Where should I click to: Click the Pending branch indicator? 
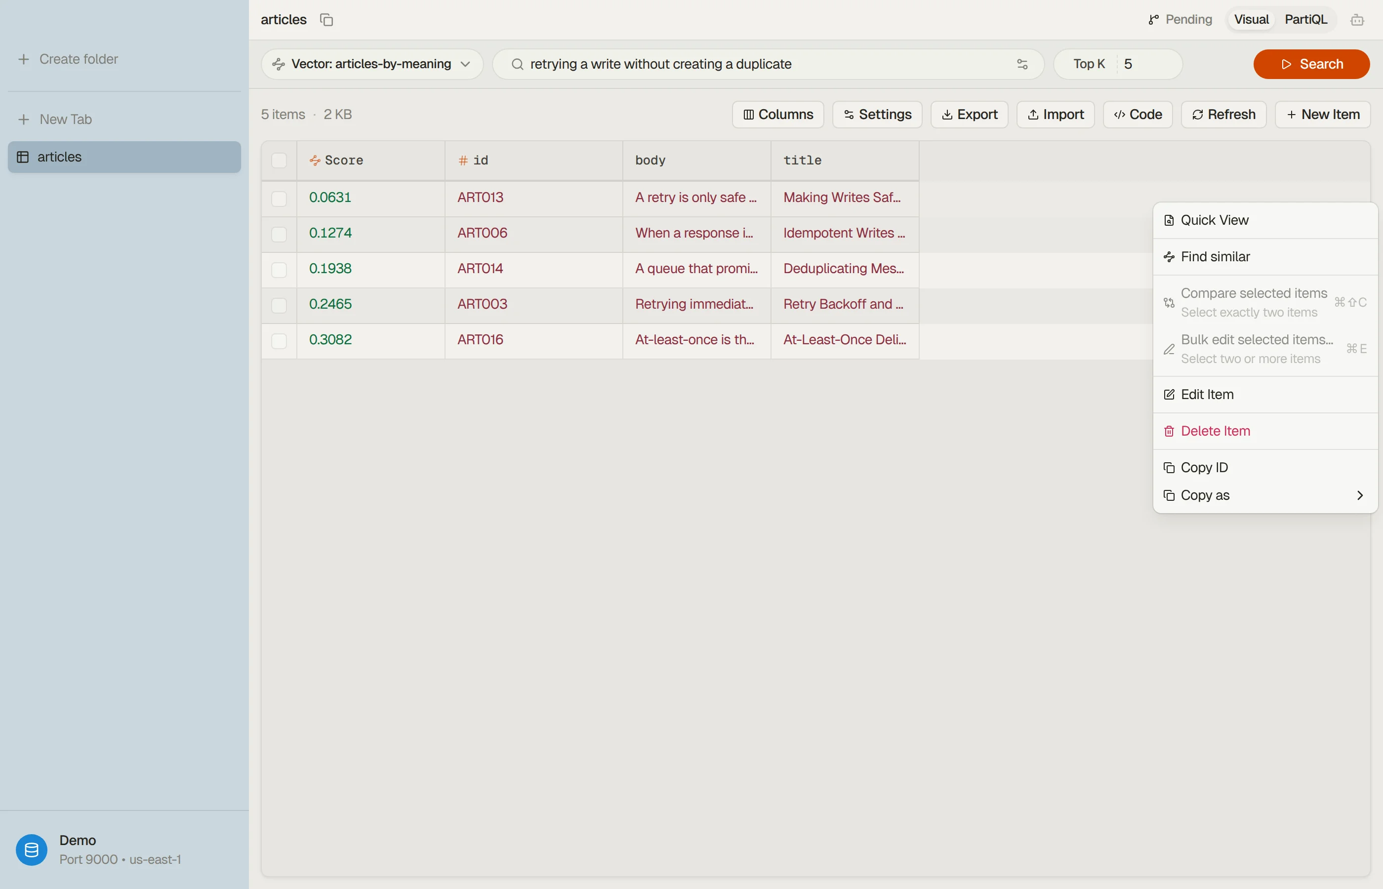point(1180,20)
